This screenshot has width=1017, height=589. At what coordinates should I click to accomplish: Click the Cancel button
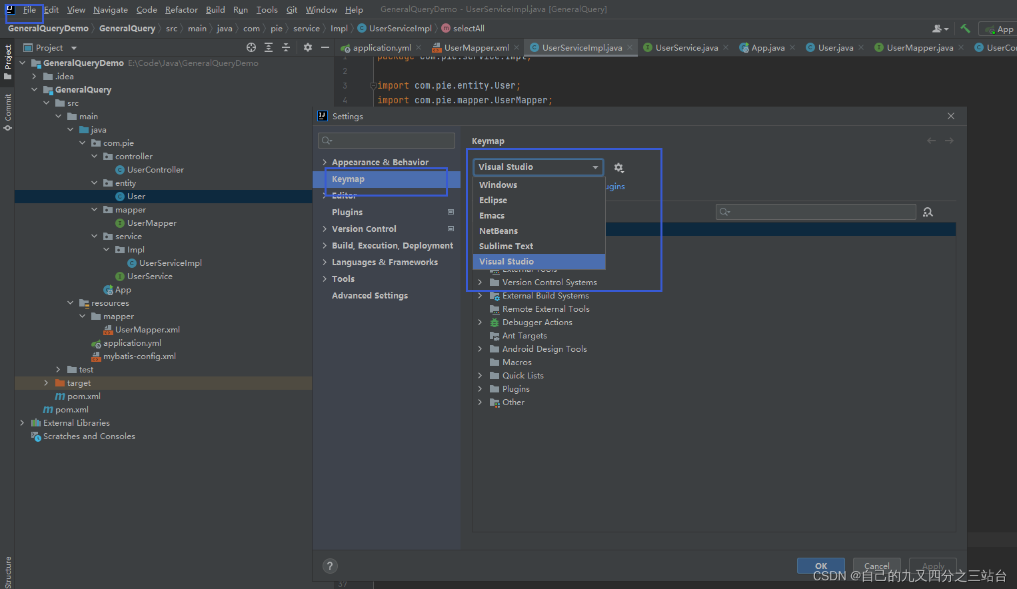(877, 566)
